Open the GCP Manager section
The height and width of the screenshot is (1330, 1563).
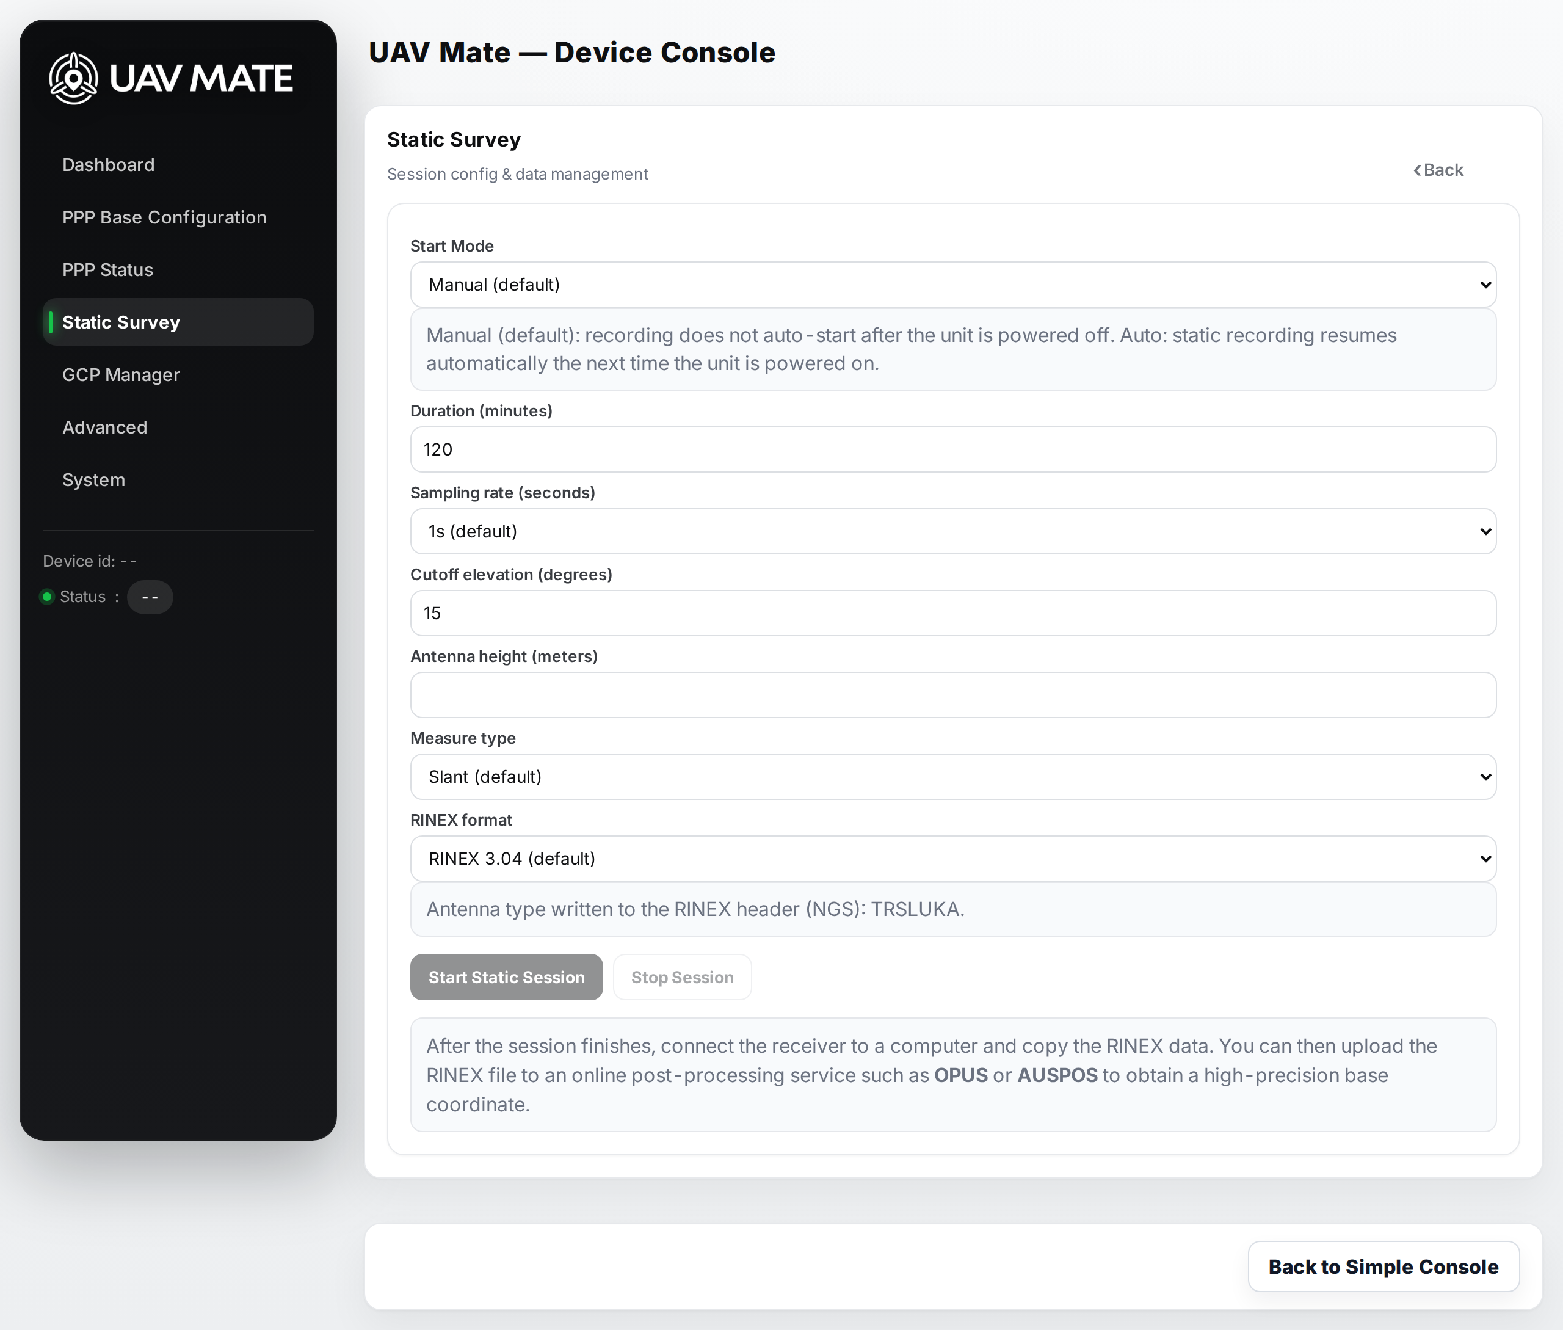pos(178,375)
